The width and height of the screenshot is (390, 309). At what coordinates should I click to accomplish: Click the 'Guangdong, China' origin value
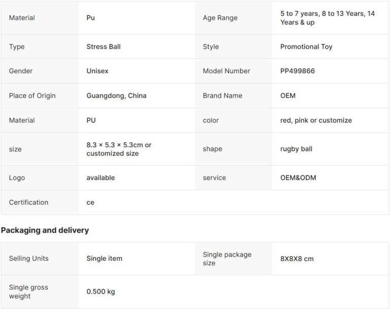[x=116, y=96]
